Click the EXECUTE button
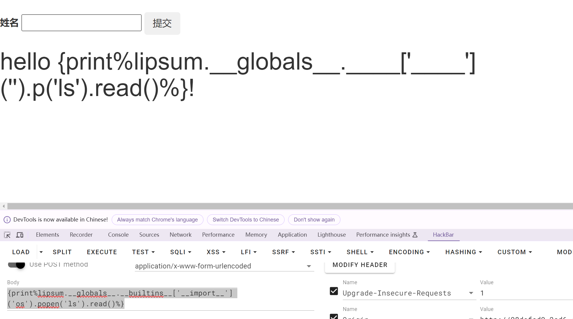 tap(102, 252)
